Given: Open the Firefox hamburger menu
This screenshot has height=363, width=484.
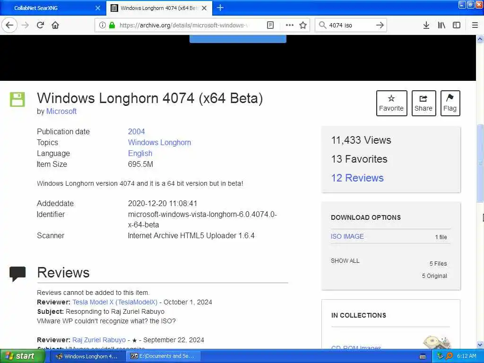Looking at the screenshot, I should tap(475, 25).
